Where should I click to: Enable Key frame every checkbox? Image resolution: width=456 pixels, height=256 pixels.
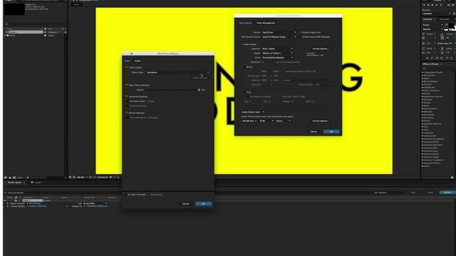tap(128, 101)
